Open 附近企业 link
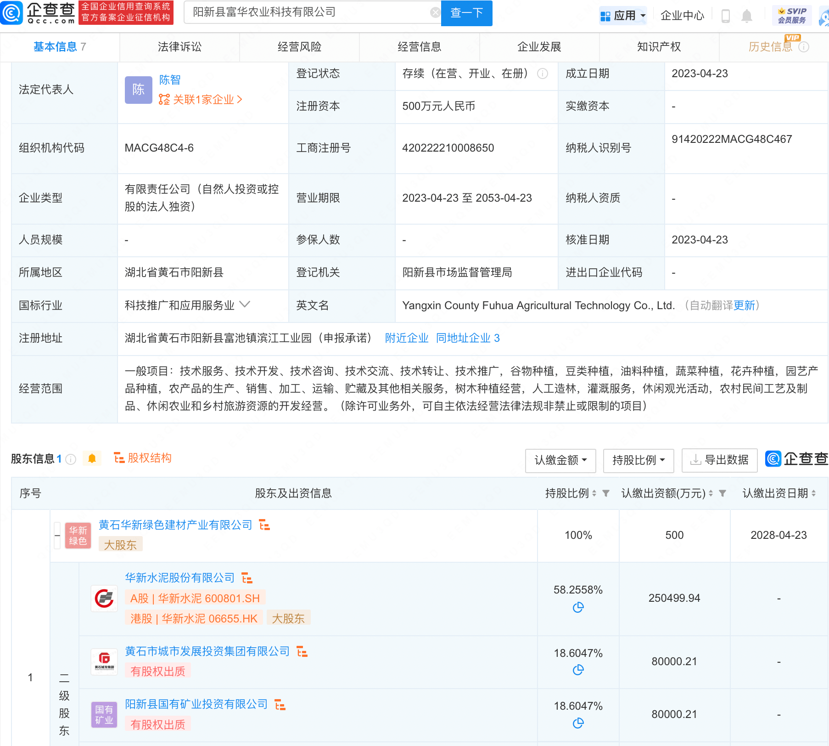Image resolution: width=829 pixels, height=746 pixels. click(x=407, y=338)
